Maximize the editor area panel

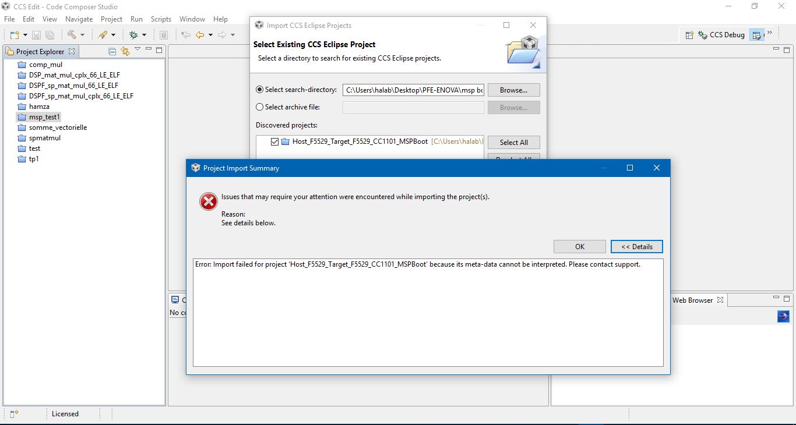(787, 50)
